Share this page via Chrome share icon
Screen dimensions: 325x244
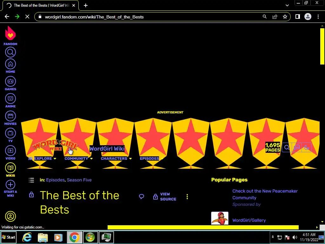point(275,17)
